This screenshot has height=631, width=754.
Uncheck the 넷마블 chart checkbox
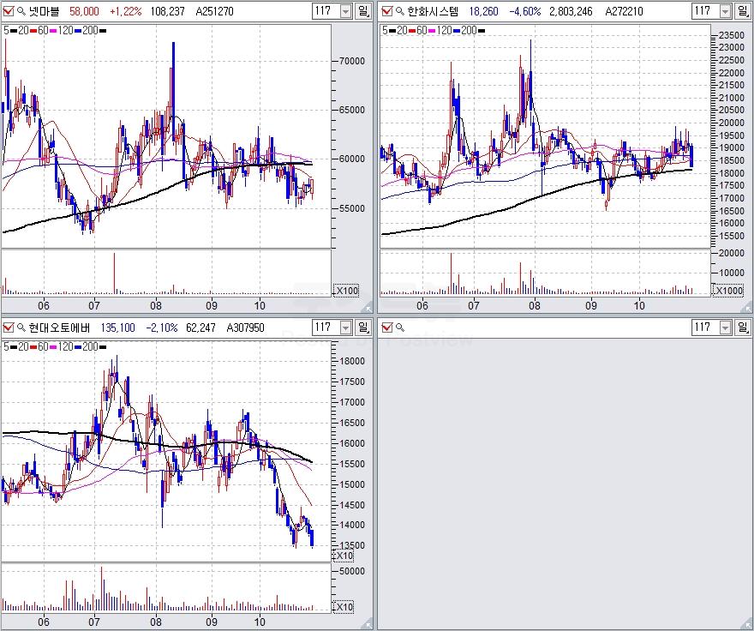pos(9,11)
